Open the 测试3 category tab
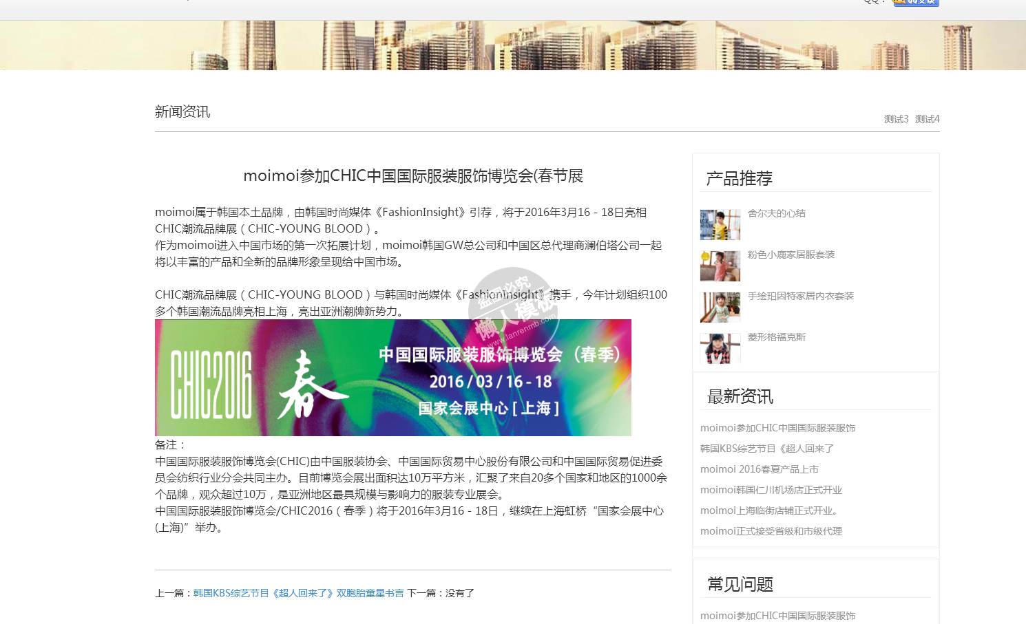1026x624 pixels. click(x=896, y=119)
